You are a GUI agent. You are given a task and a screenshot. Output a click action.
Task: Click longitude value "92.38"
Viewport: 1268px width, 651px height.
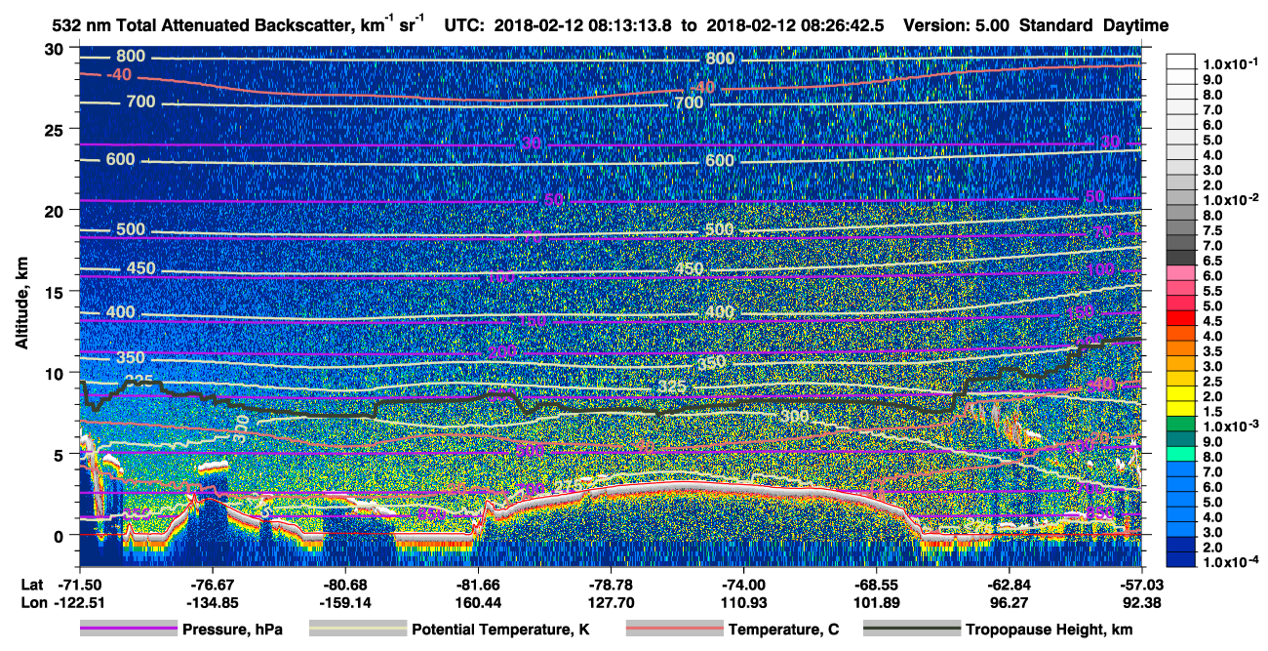(1142, 602)
